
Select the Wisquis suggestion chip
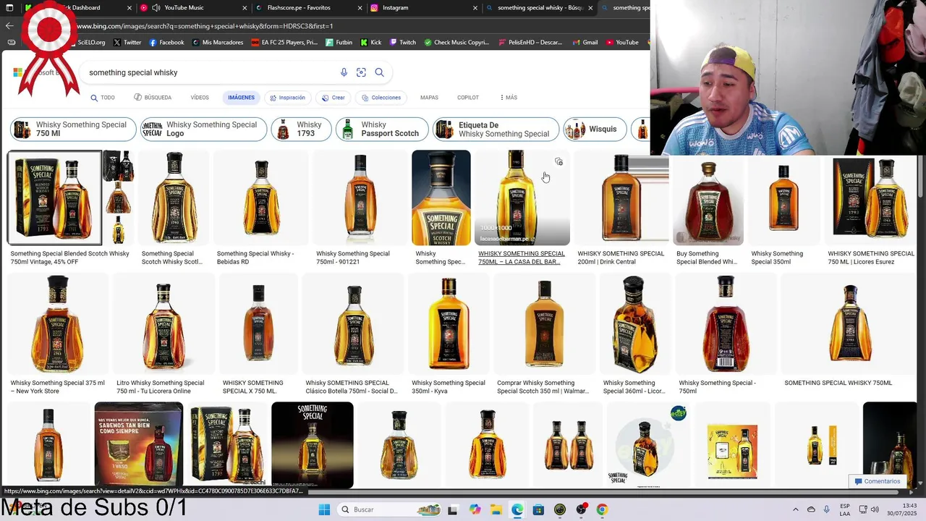[595, 129]
